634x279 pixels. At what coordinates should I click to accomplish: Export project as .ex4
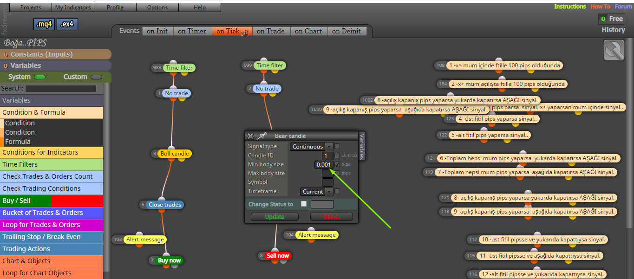tap(67, 24)
